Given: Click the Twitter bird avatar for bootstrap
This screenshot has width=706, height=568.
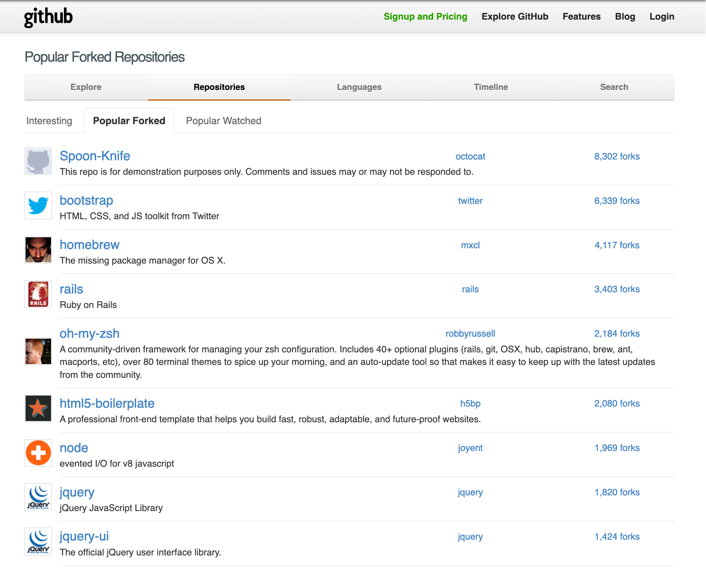Looking at the screenshot, I should pyautogui.click(x=38, y=205).
